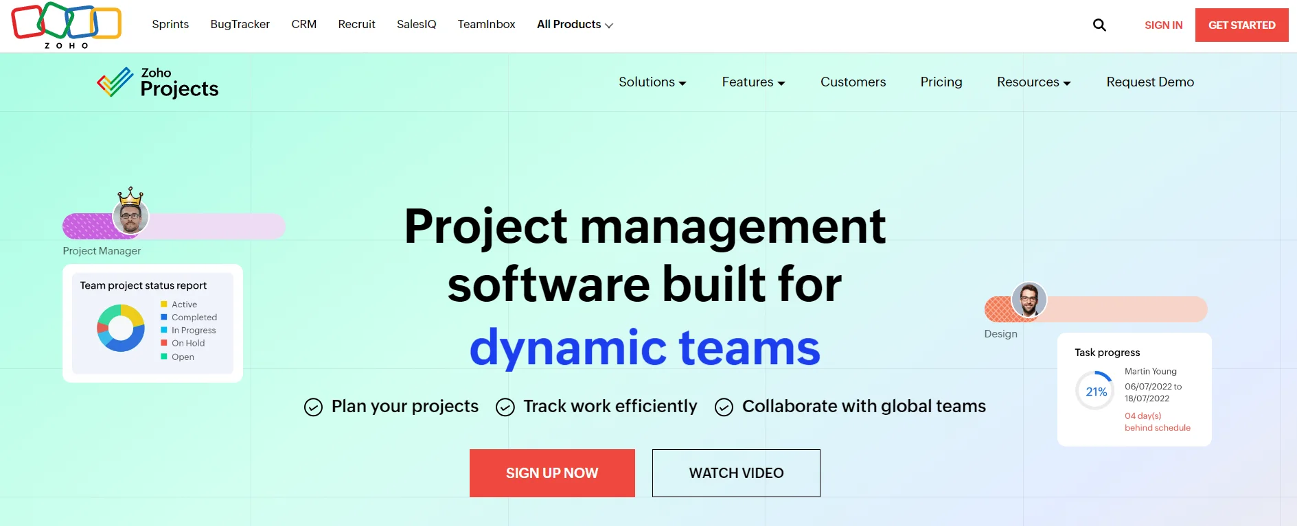Click the green Open legend swatch
The image size is (1297, 526).
(164, 357)
